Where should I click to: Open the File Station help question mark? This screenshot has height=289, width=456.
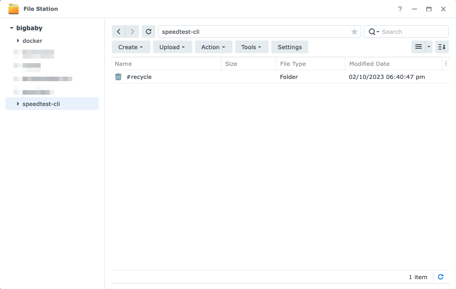tap(400, 9)
